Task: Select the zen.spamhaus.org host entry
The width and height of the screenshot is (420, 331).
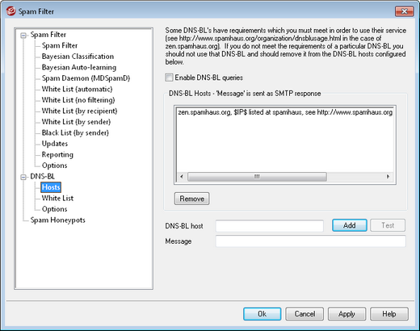Action: (x=285, y=112)
